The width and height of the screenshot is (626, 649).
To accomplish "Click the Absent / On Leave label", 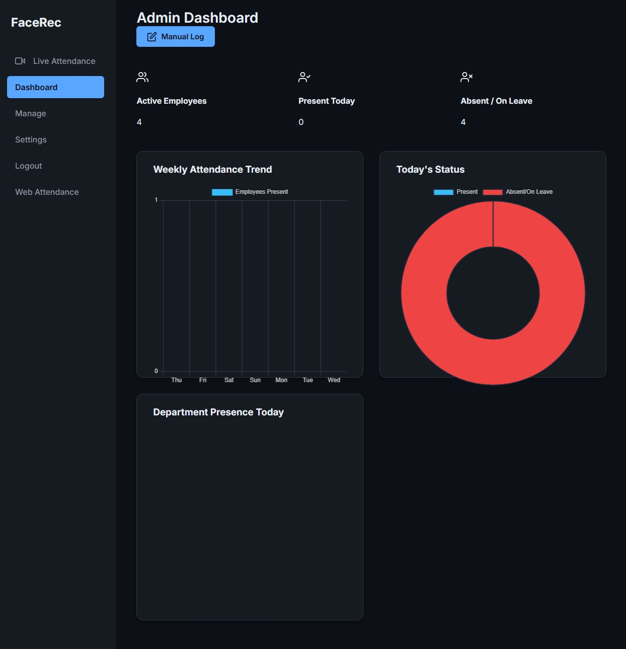I will (x=496, y=101).
